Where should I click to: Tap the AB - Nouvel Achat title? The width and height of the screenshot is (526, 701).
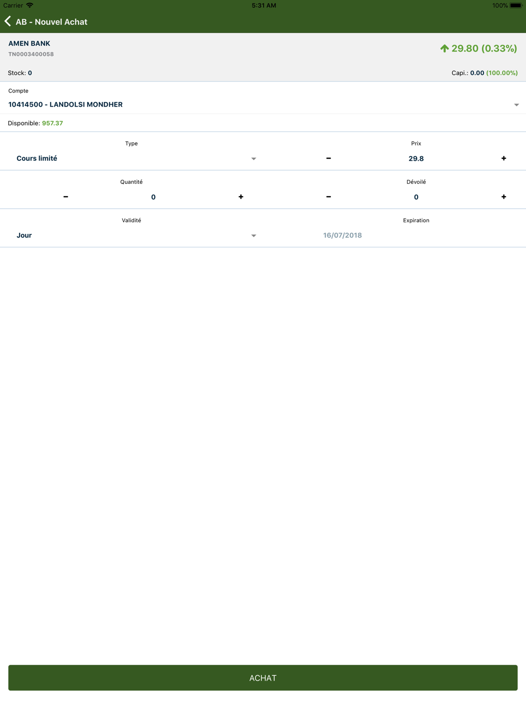(52, 22)
